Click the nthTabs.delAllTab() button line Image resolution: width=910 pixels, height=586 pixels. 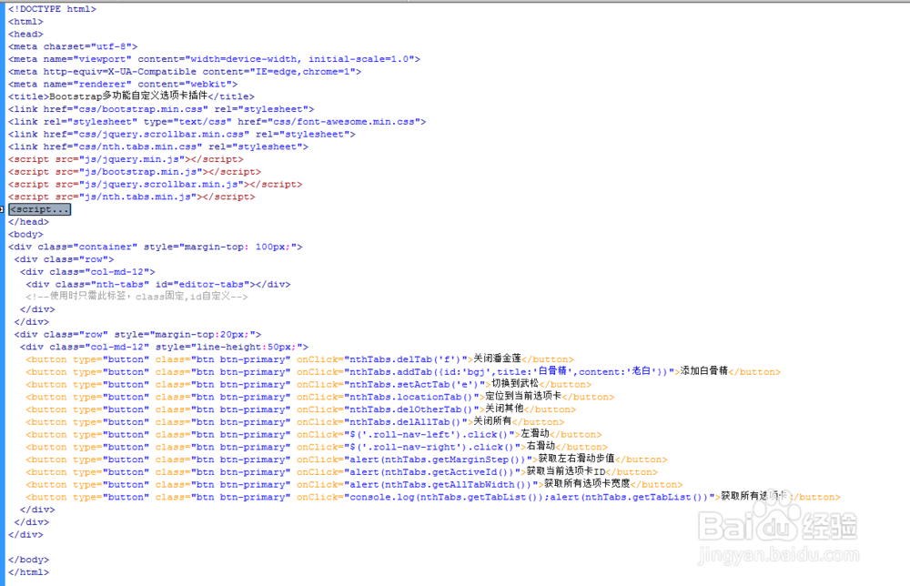click(296, 422)
